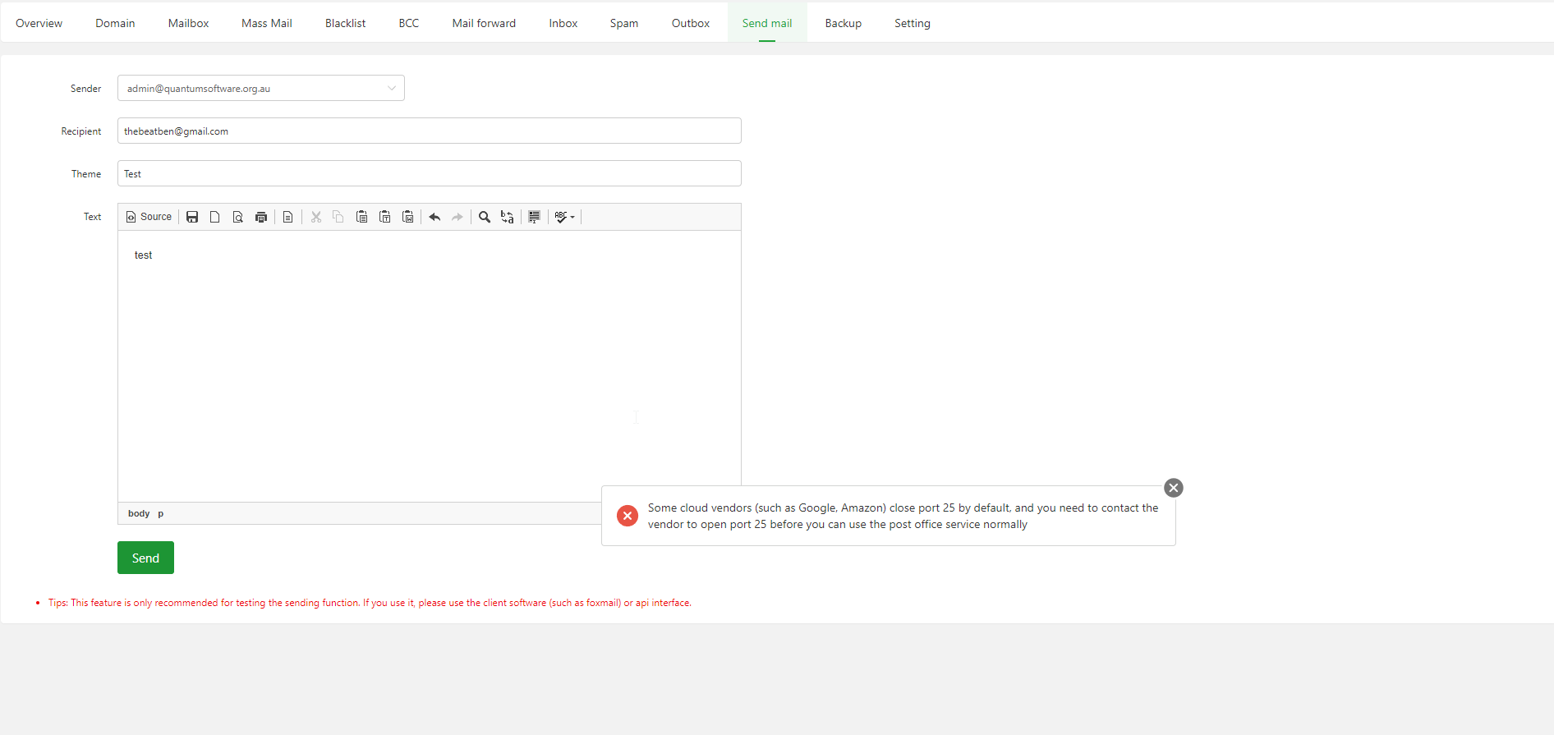Click the Copy icon
This screenshot has width=1554, height=735.
coord(338,217)
